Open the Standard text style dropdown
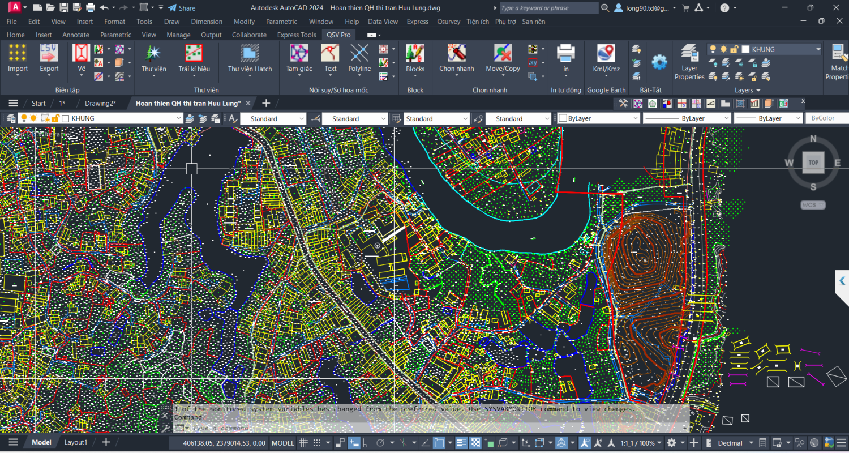This screenshot has height=453, width=849. point(273,118)
